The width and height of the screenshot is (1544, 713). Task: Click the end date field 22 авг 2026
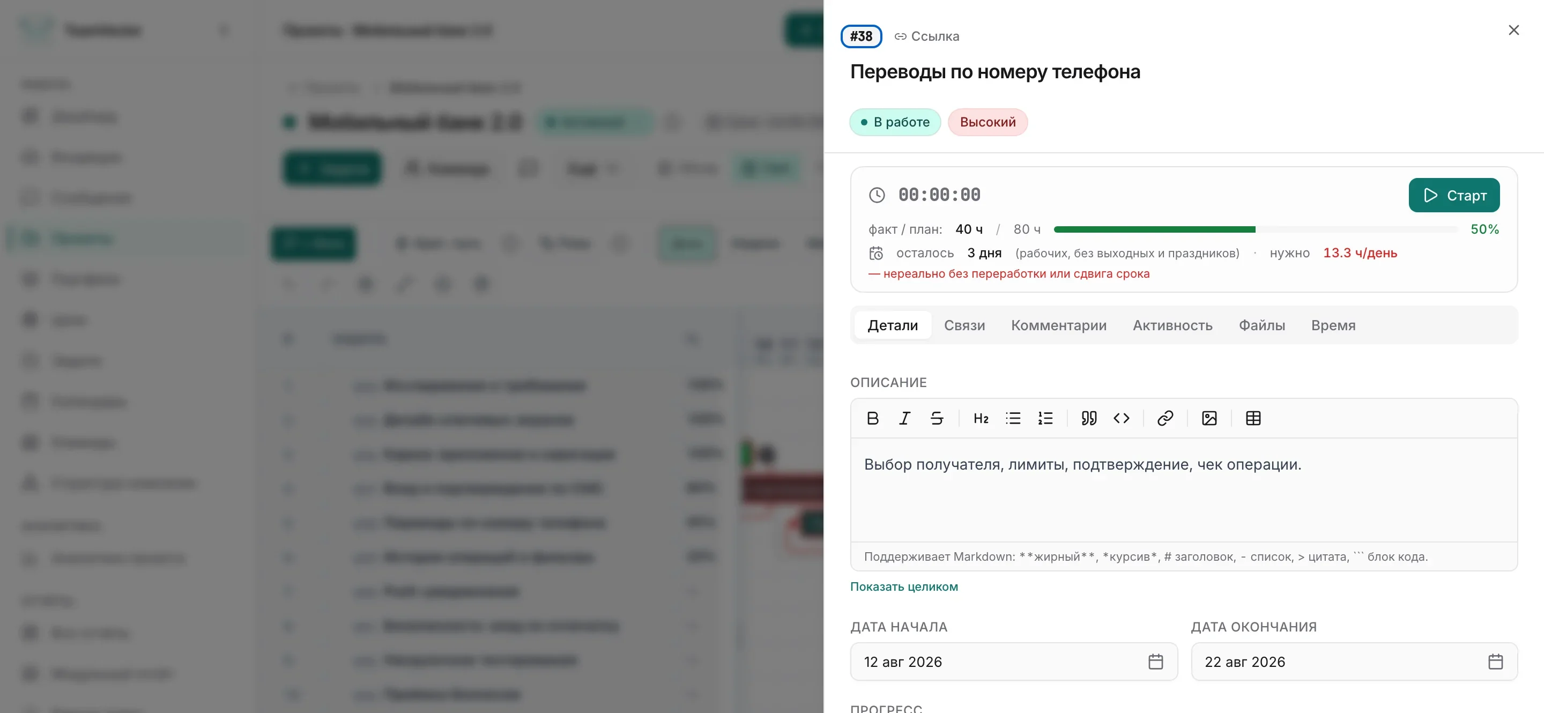1354,662
